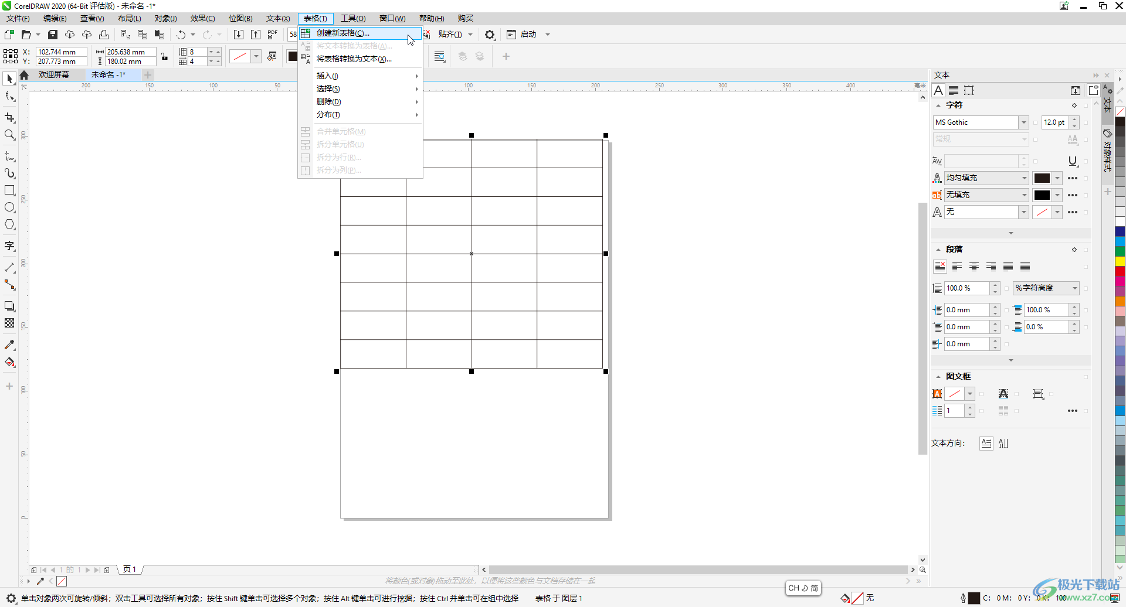
Task: Open the 无填充 background fill dropdown
Action: [x=1024, y=195]
